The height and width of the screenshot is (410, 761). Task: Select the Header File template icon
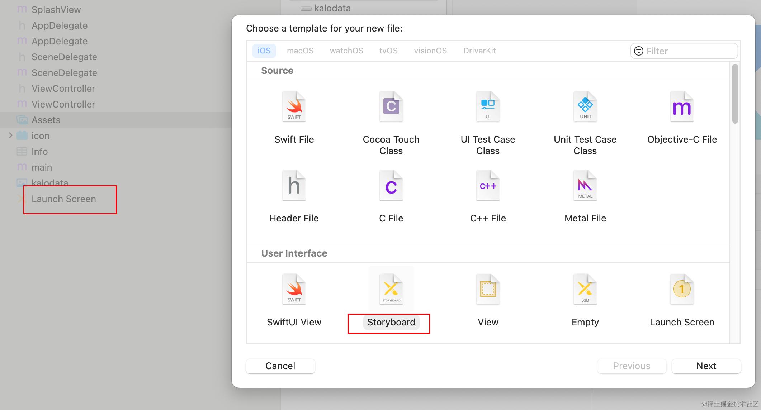[294, 186]
